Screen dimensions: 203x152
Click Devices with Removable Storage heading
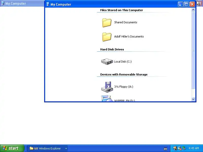point(124,74)
